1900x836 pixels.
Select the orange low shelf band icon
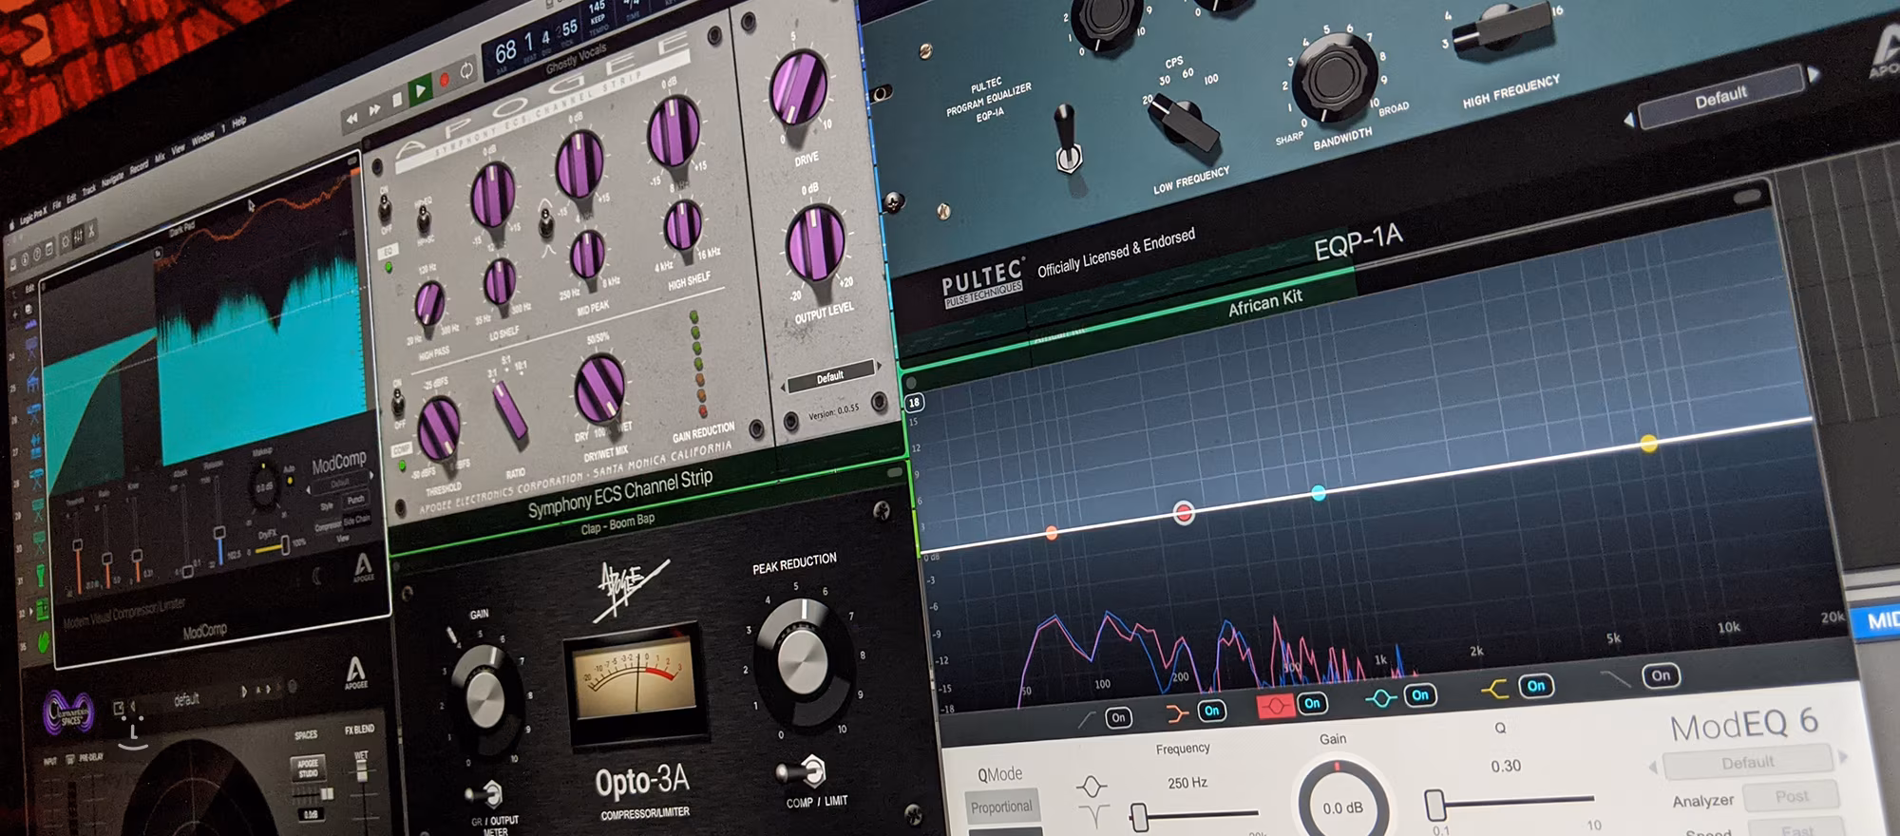click(1176, 712)
